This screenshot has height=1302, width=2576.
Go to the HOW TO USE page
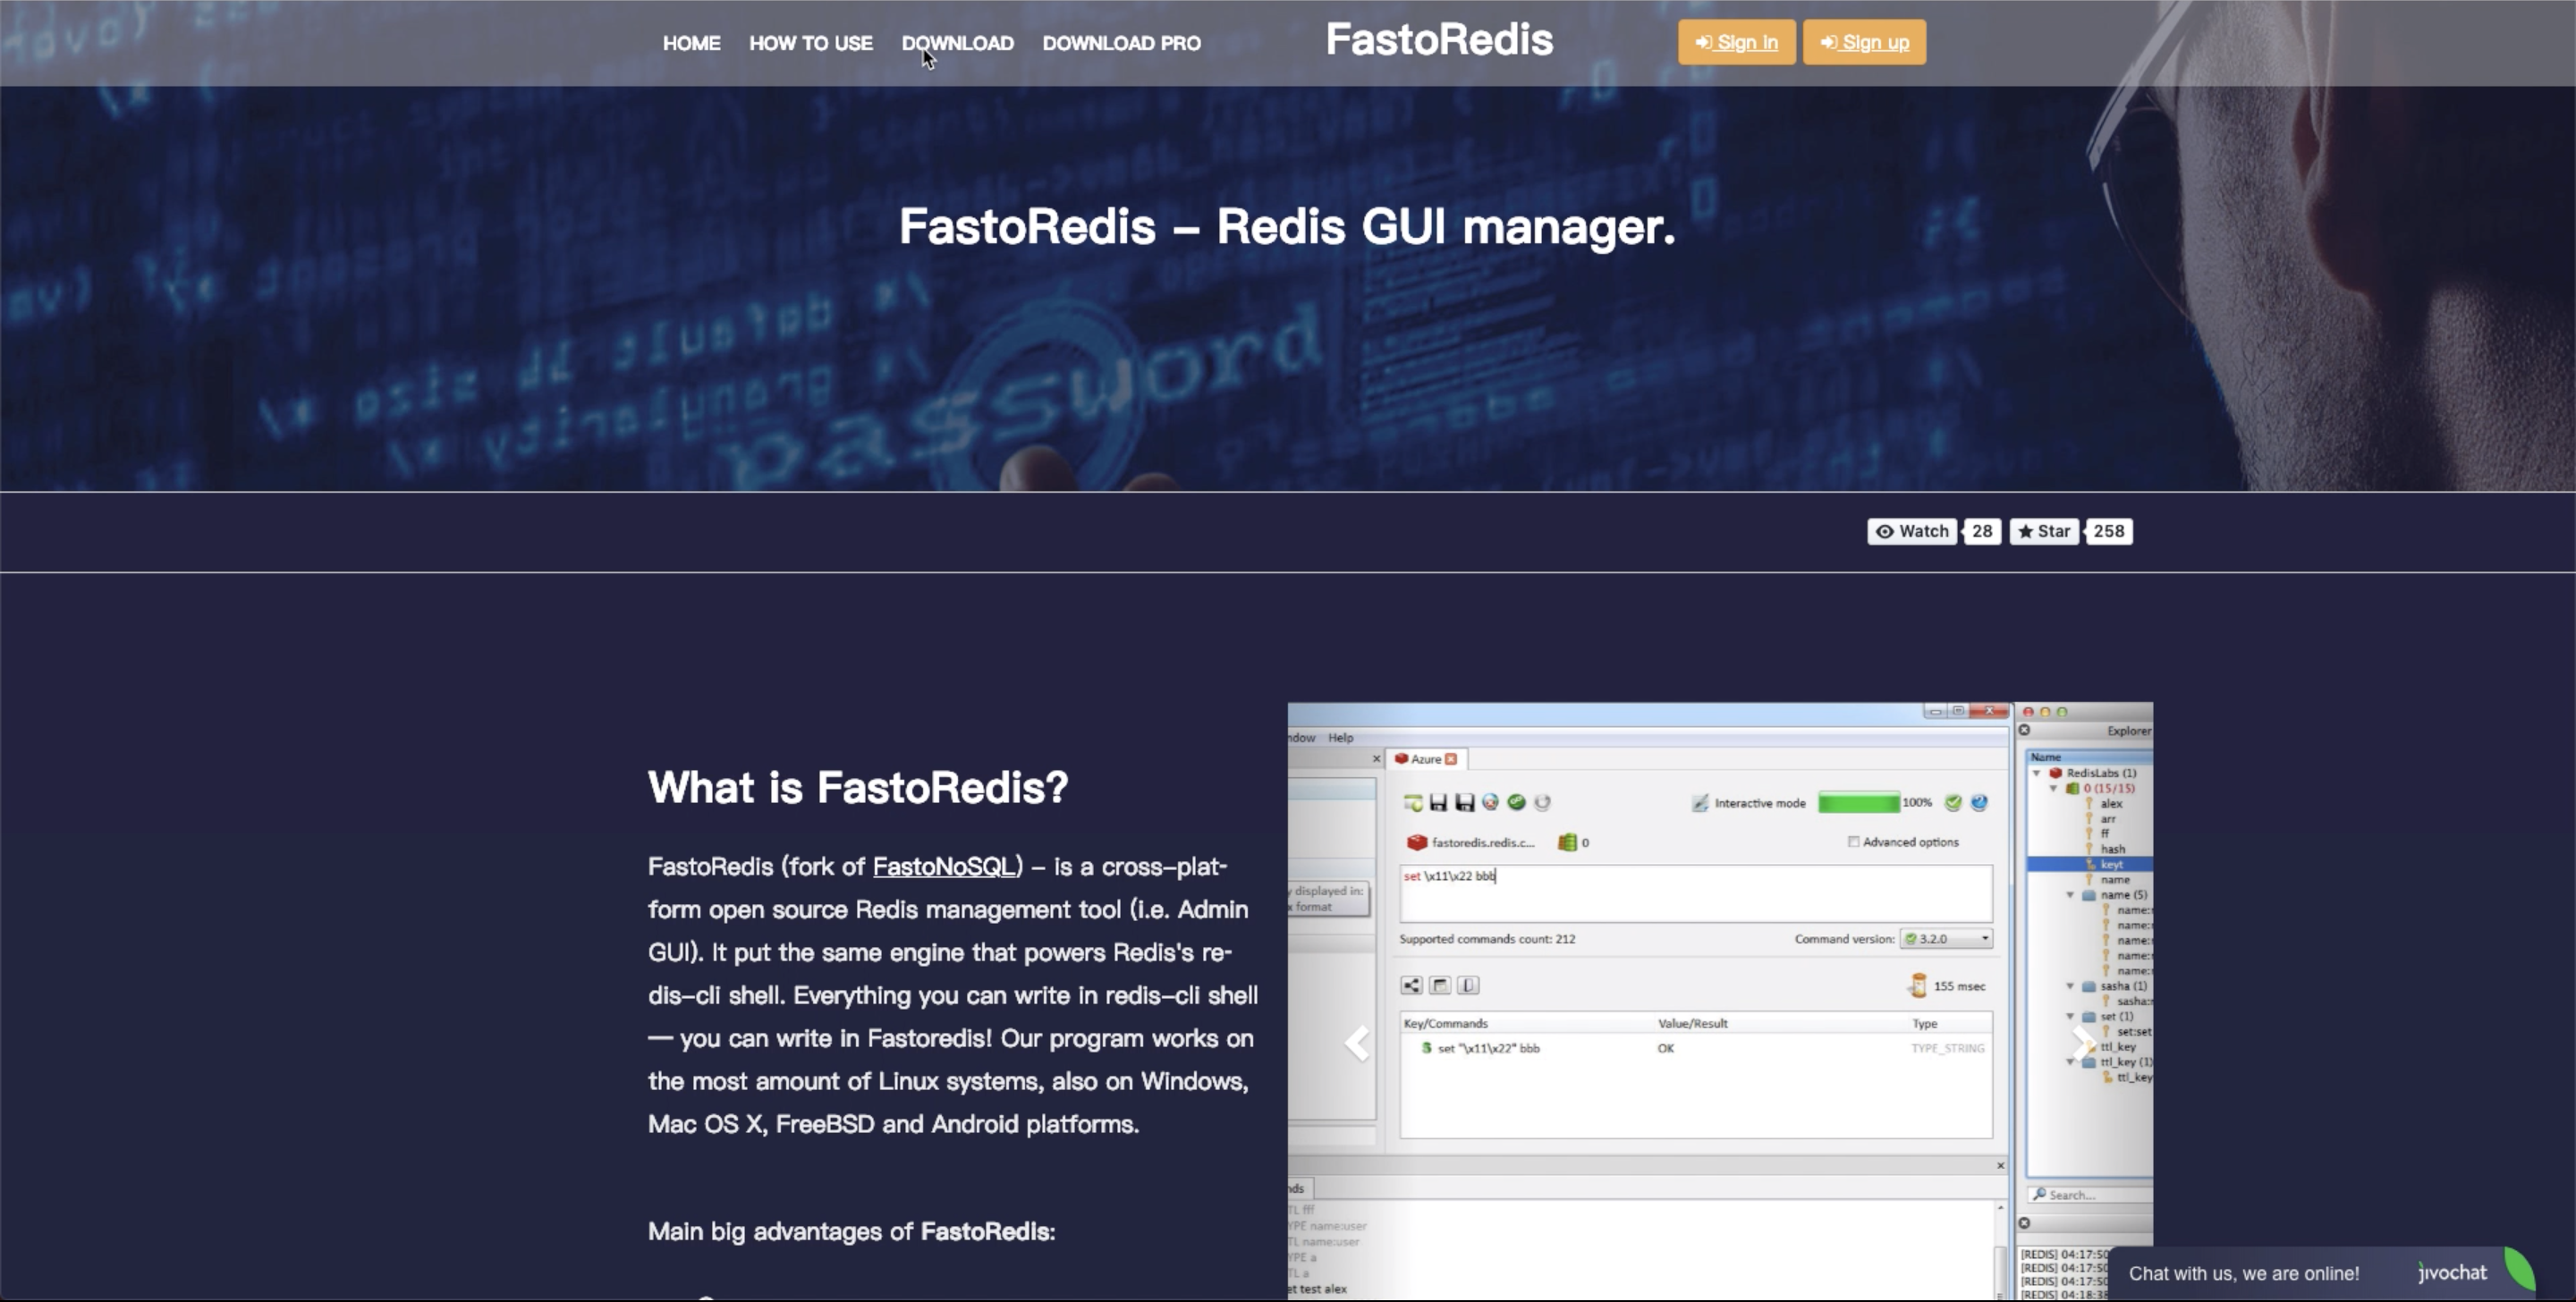pyautogui.click(x=811, y=43)
